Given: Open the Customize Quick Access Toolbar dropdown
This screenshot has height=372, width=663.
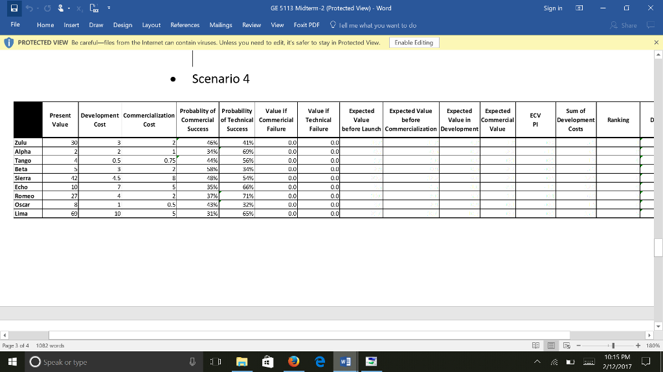Looking at the screenshot, I should tap(109, 8).
